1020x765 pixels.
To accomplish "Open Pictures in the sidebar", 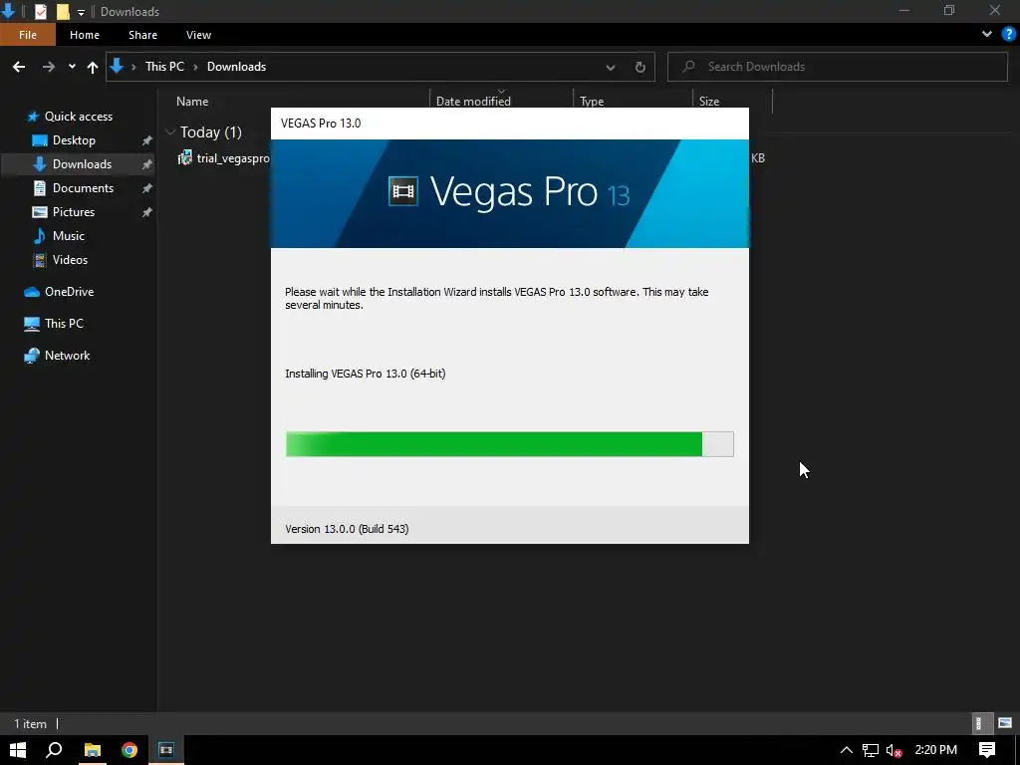I will tap(73, 212).
